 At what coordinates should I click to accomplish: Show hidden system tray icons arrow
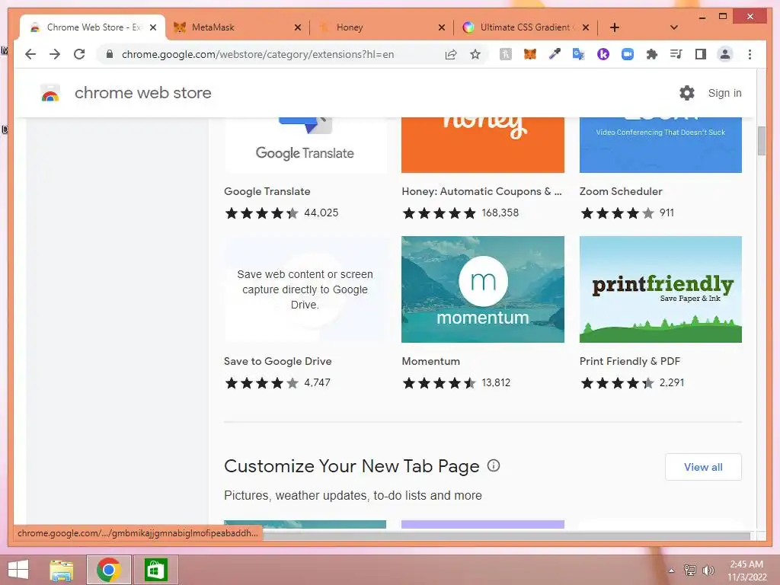[x=671, y=571]
